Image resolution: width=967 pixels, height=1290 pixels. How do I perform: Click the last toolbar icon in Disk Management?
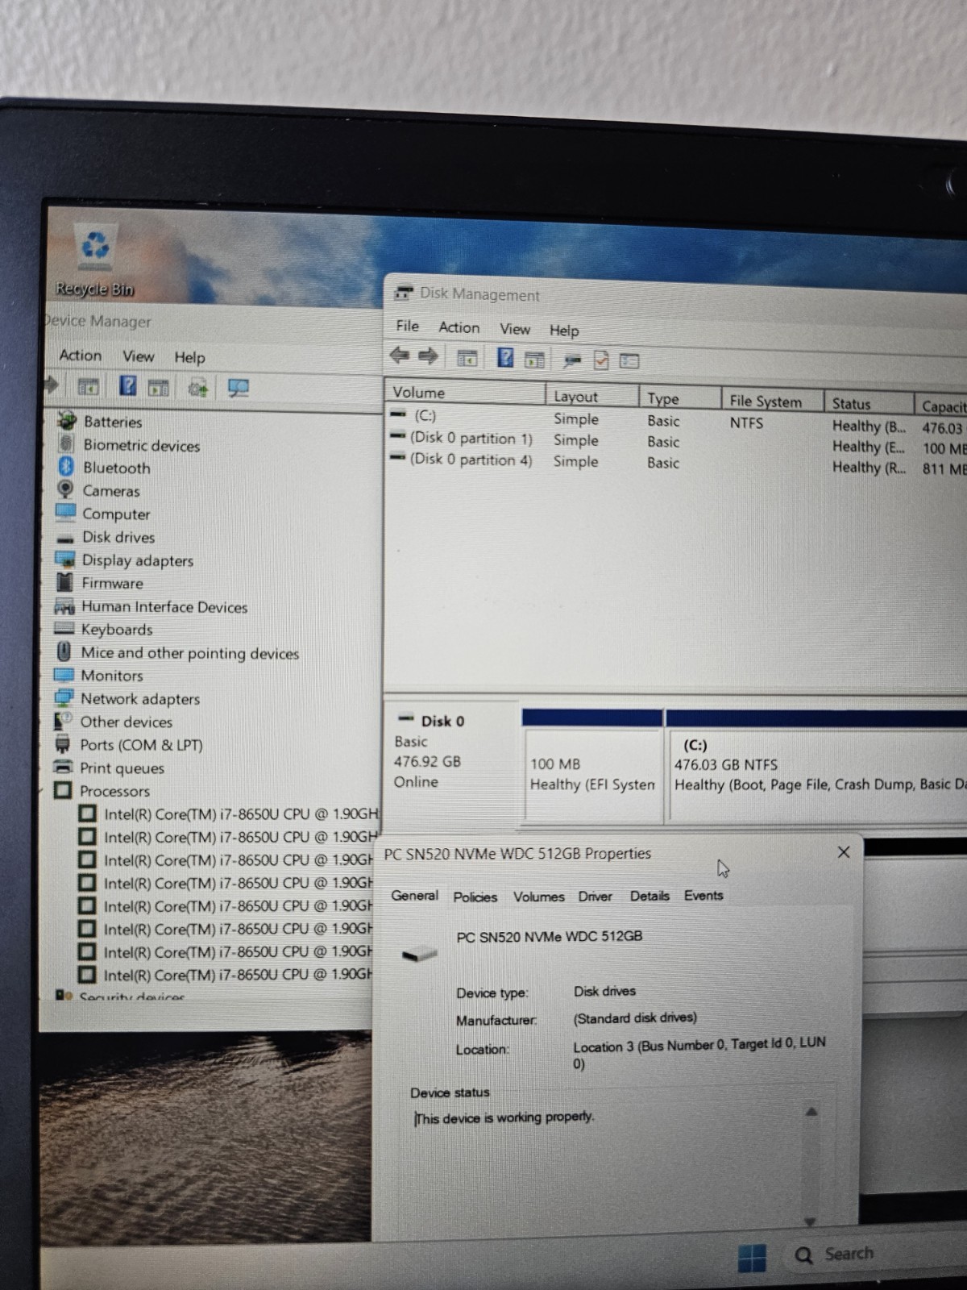click(x=629, y=361)
